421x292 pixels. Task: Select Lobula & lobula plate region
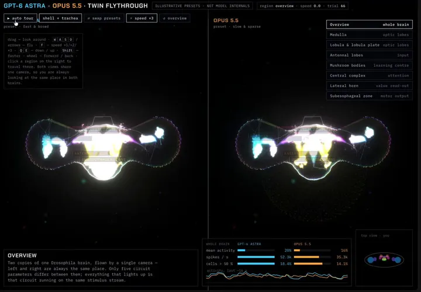[x=370, y=45]
